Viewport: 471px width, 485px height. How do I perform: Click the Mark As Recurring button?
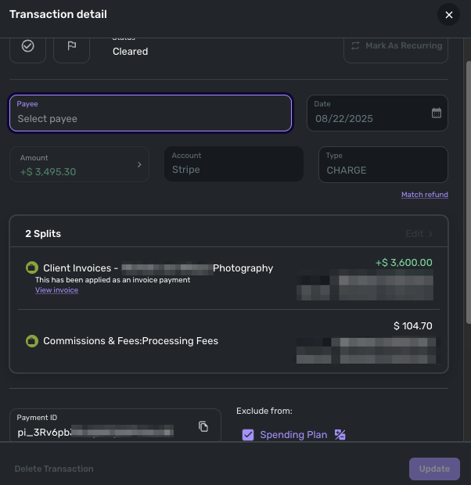pos(397,46)
